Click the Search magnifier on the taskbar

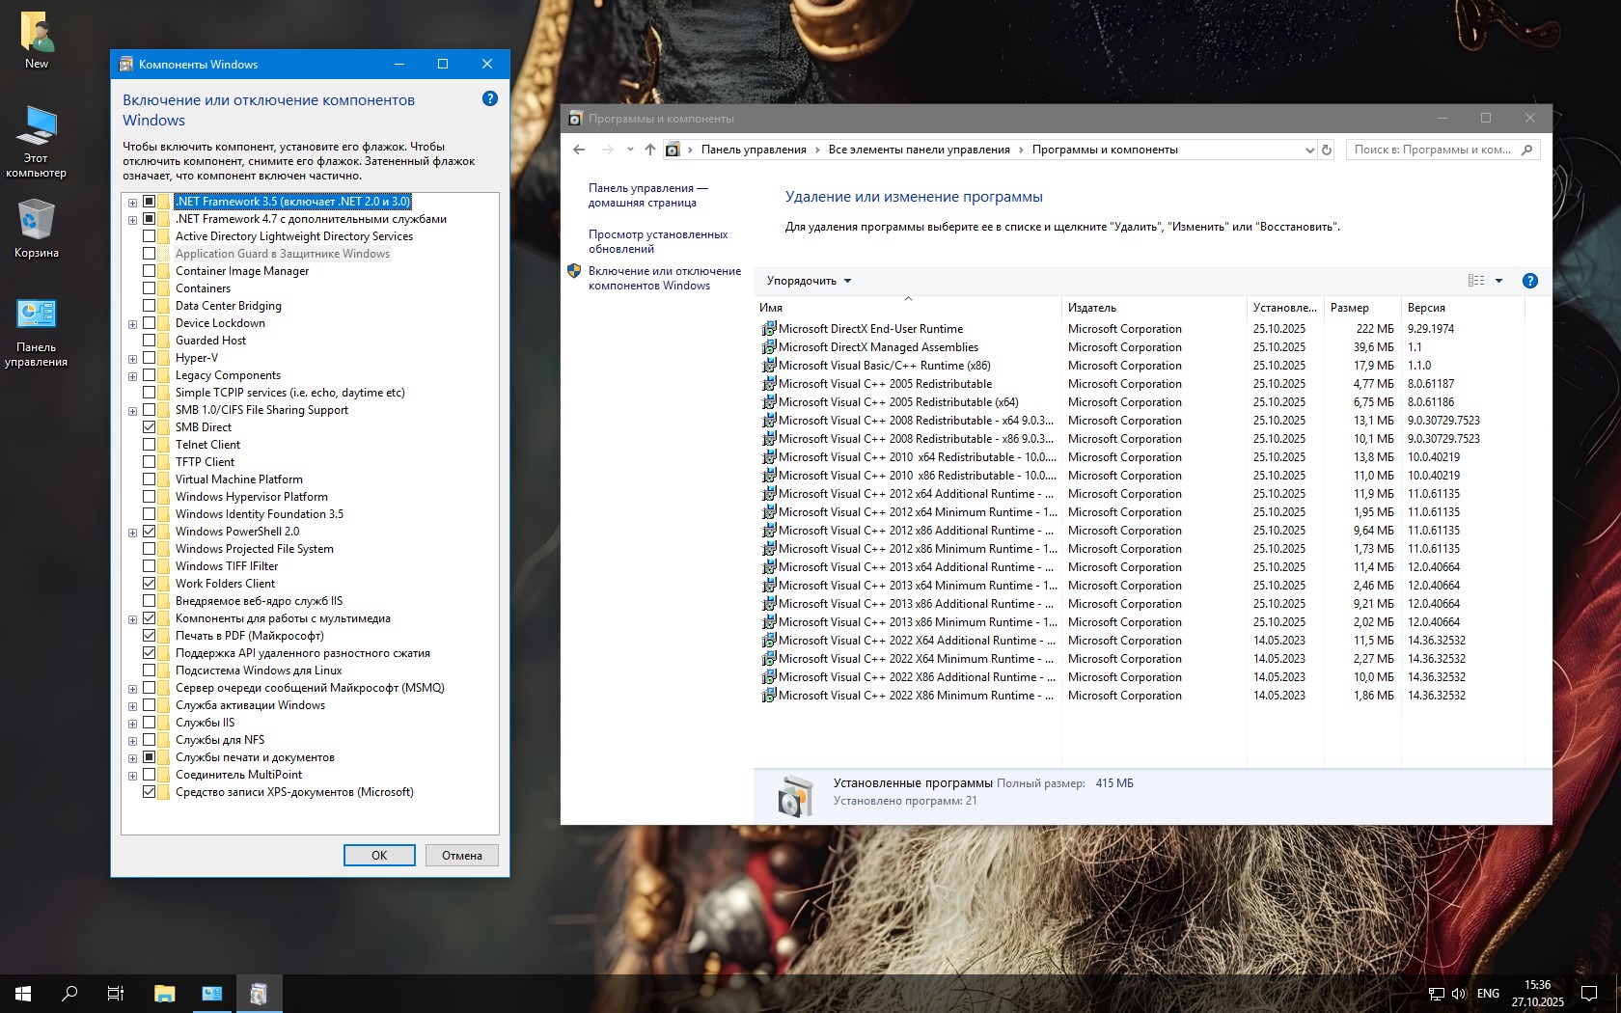69,993
